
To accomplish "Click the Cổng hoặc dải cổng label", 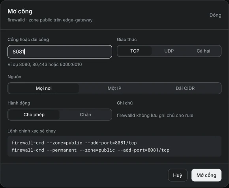I will 28,40.
